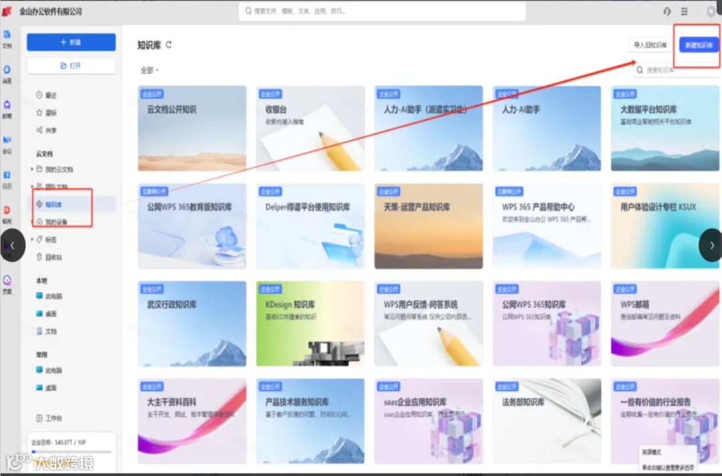Open 收银台 knowledge base card
This screenshot has height=476, width=722.
tap(310, 128)
